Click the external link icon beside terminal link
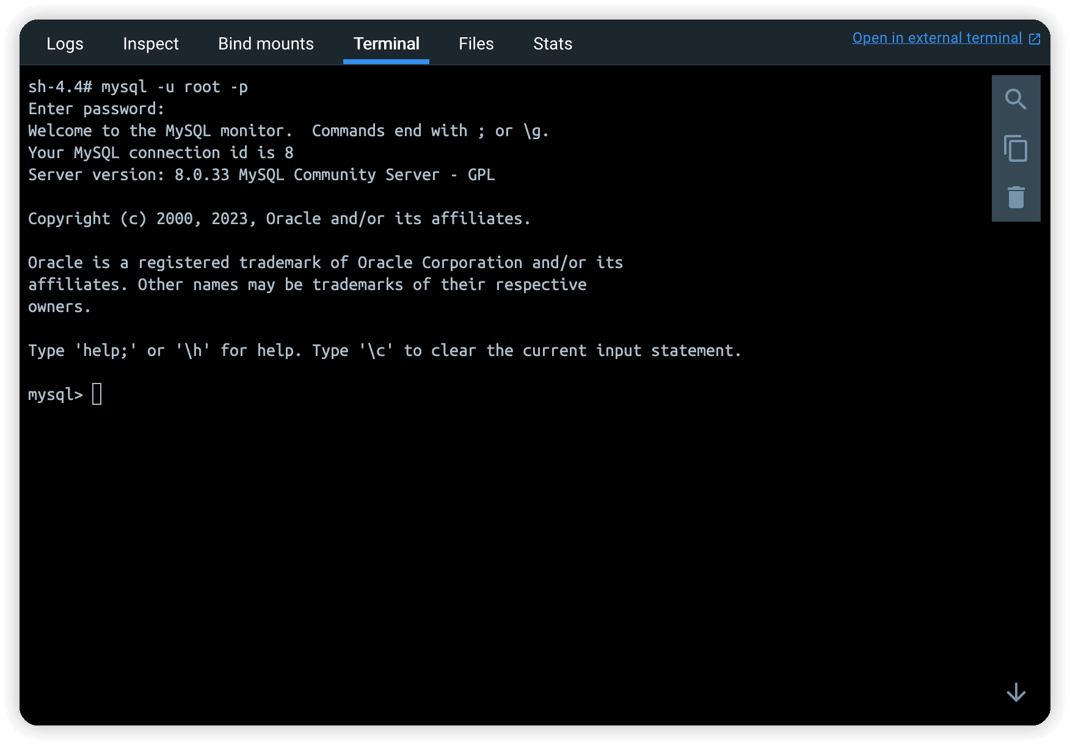The image size is (1070, 745). coord(1035,39)
